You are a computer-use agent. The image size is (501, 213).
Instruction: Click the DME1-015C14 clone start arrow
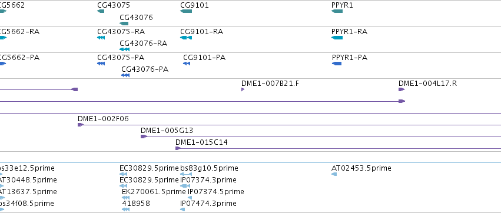(x=178, y=148)
